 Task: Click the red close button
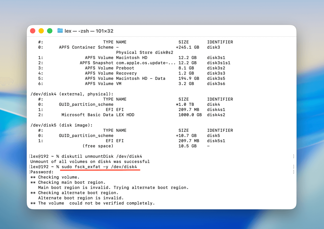(32, 31)
